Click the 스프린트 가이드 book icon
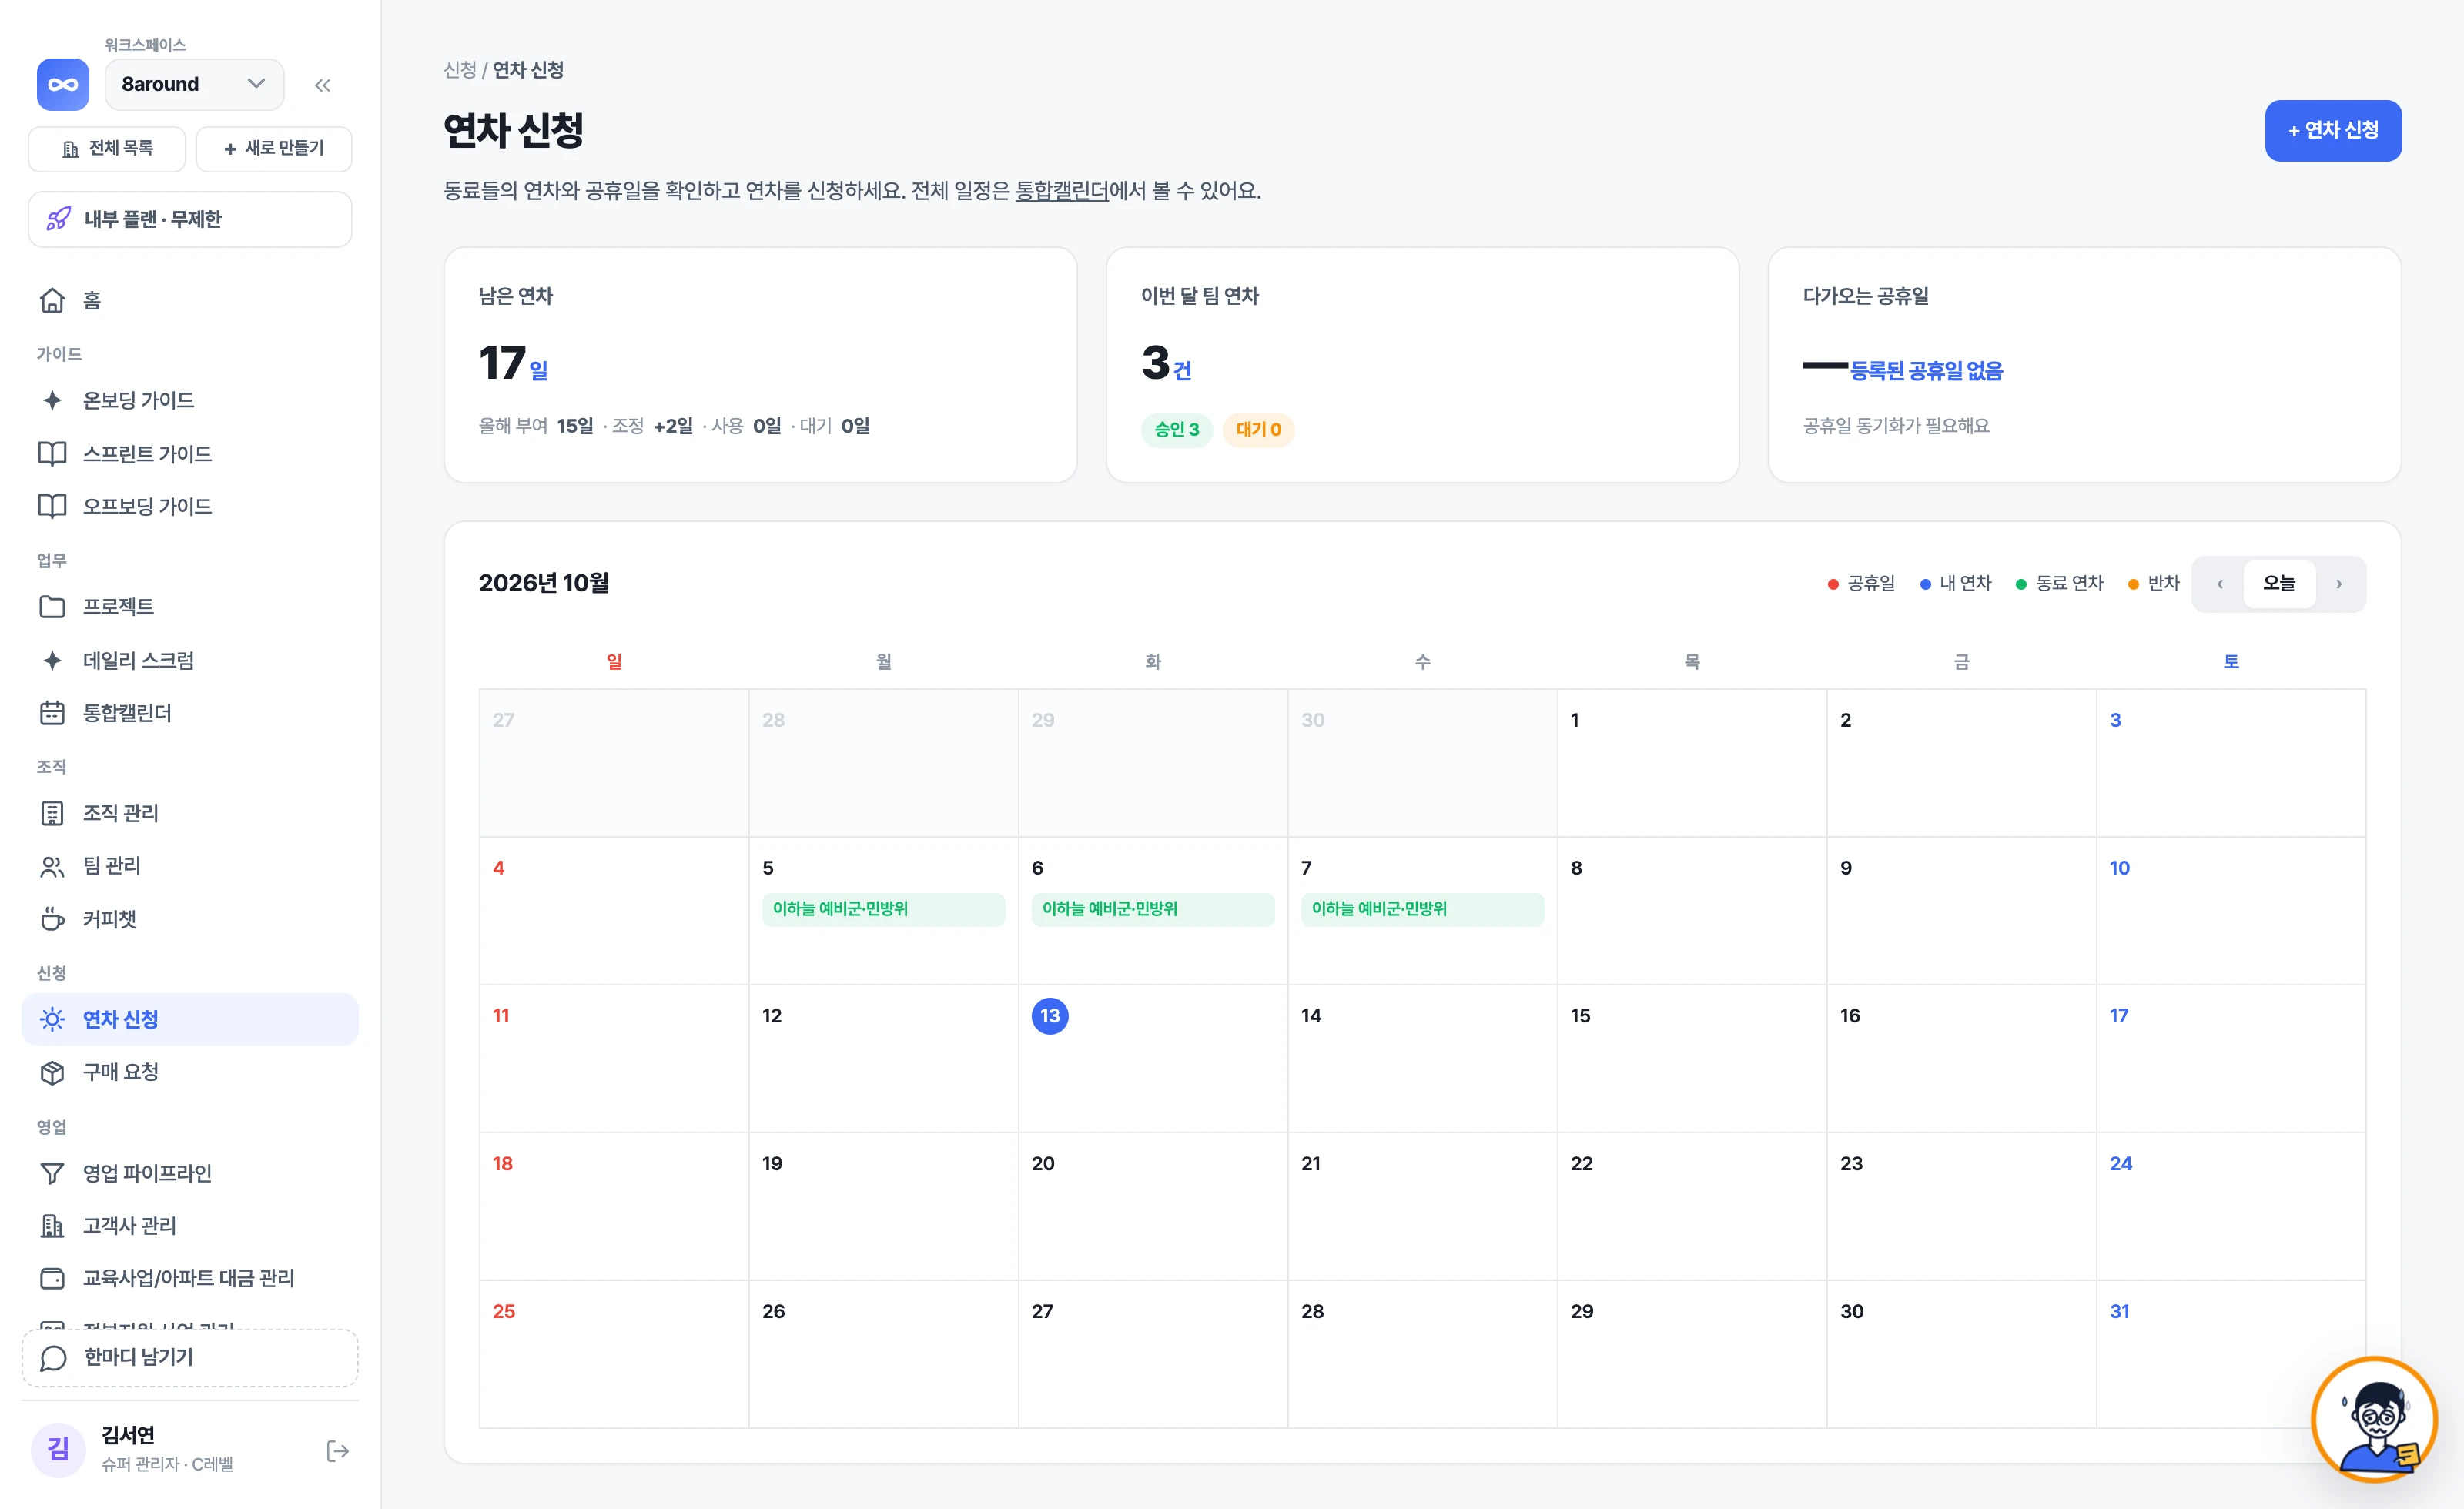This screenshot has width=2464, height=1509. pos(52,453)
